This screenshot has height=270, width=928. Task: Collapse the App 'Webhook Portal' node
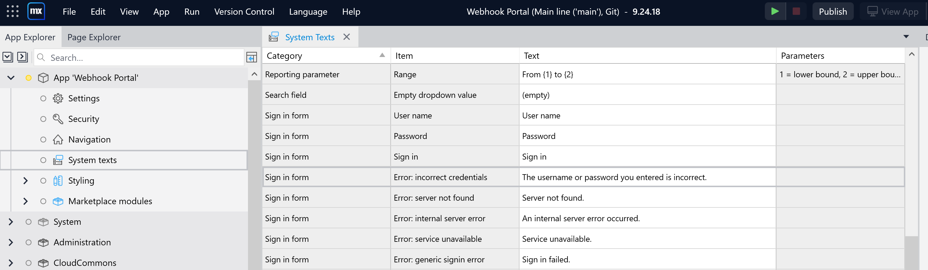tap(11, 78)
